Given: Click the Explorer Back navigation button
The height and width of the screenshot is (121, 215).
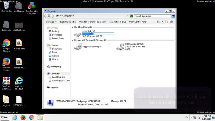Looking at the screenshot, I should click(47, 16).
